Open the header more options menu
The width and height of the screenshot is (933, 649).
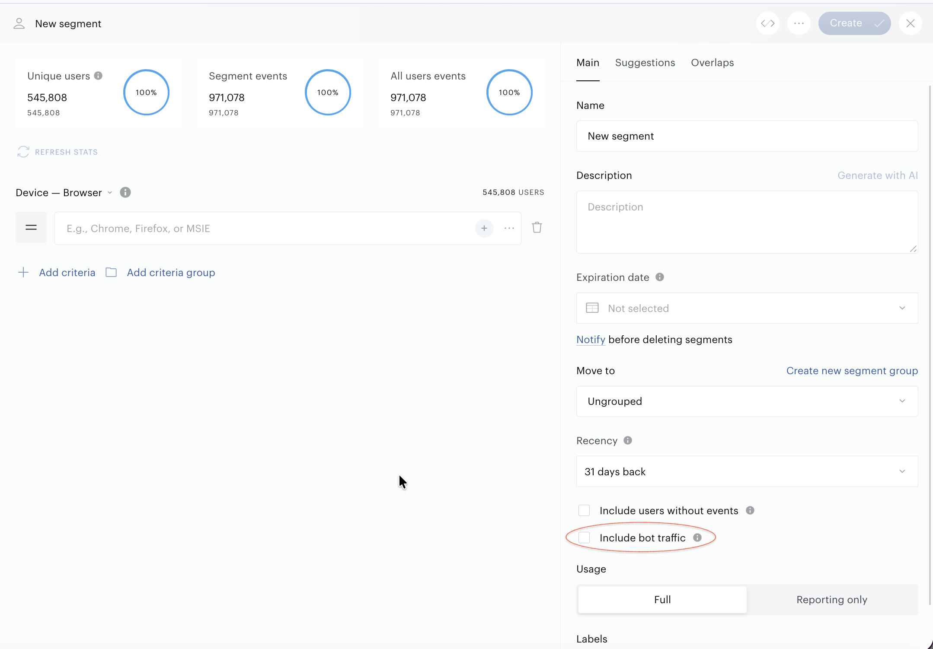tap(799, 23)
